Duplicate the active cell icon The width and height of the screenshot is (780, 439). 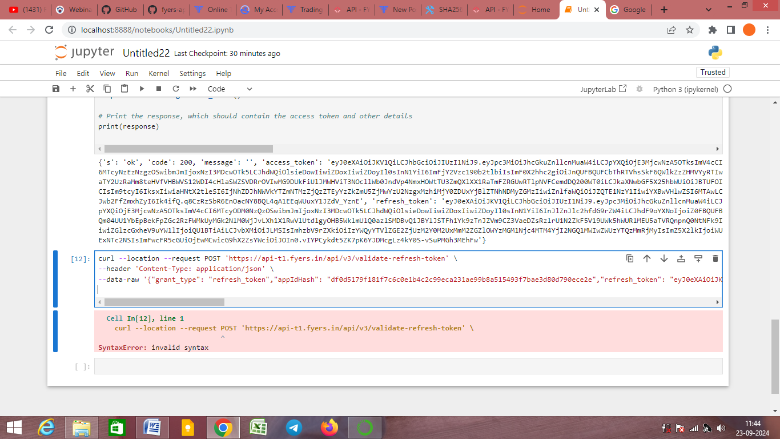coord(630,258)
